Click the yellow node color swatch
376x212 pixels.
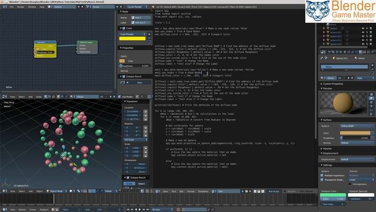[x=132, y=38]
